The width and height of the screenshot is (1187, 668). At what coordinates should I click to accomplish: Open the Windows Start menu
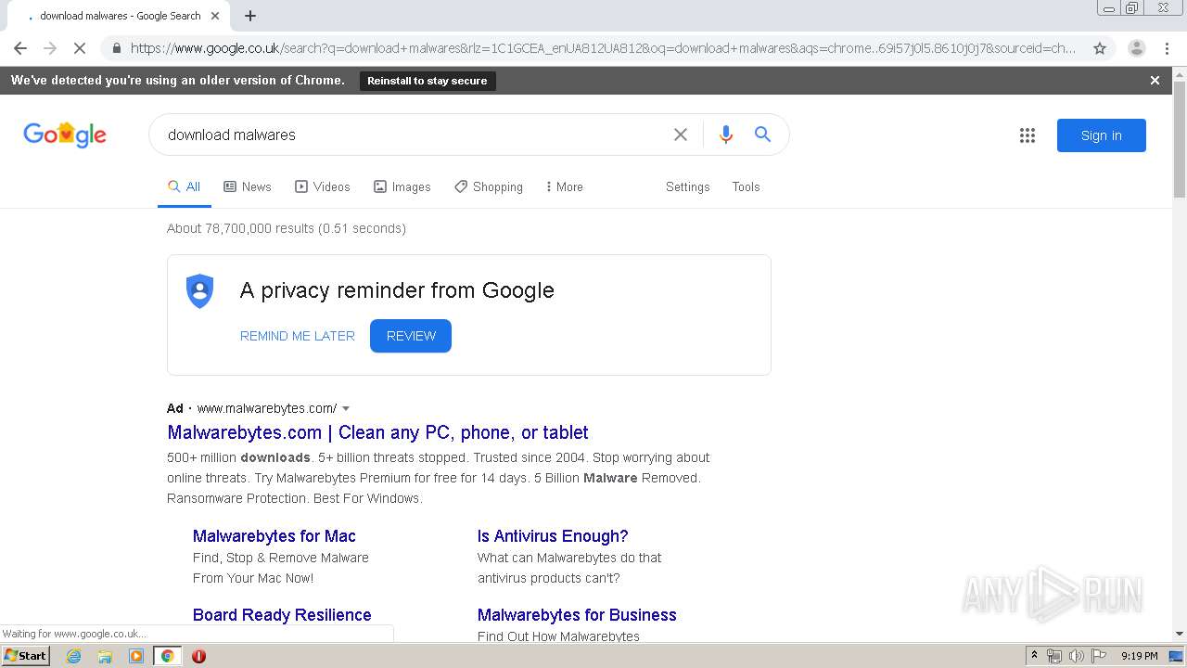pos(25,655)
